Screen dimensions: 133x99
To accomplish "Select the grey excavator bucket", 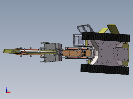I will click(x=53, y=52).
